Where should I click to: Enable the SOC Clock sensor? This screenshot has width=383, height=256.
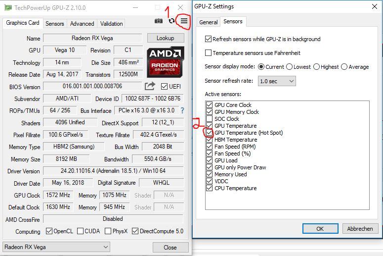(210, 119)
